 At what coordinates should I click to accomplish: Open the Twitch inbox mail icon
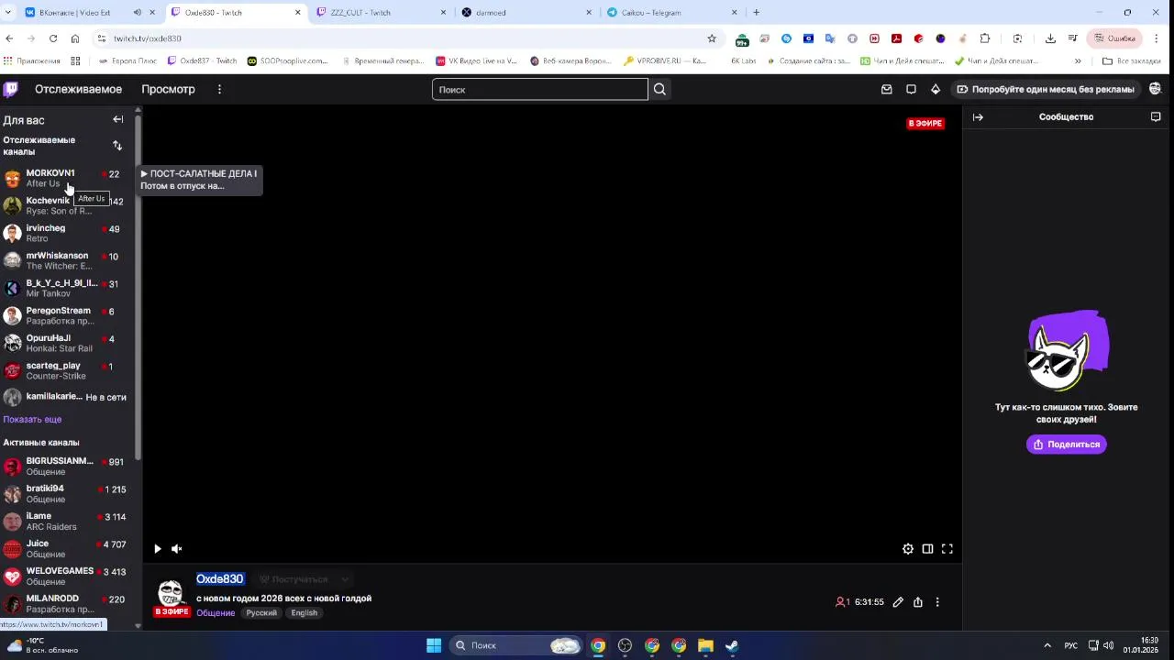coord(886,89)
